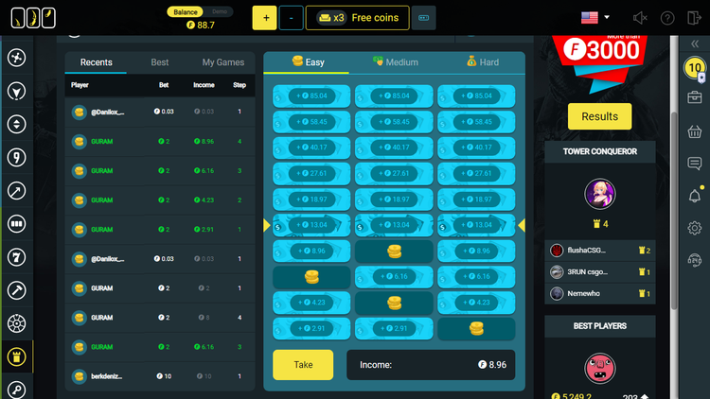Click the yellow Results button

[599, 116]
